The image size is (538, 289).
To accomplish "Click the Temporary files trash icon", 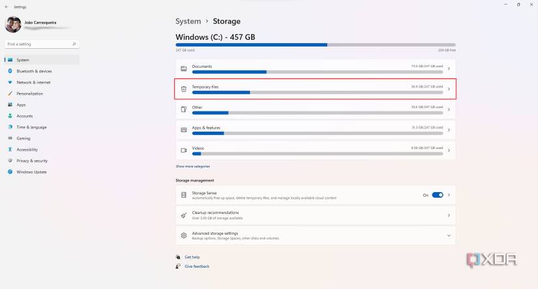I will click(184, 89).
